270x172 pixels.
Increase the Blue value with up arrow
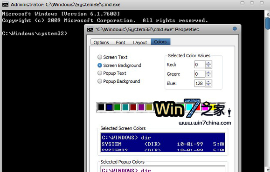coord(208,82)
